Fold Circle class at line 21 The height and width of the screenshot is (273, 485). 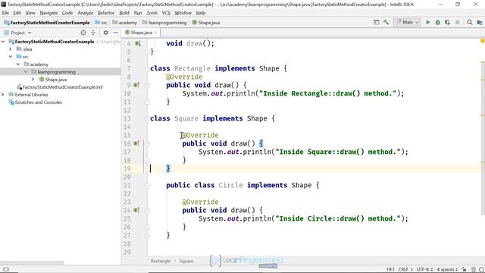147,185
